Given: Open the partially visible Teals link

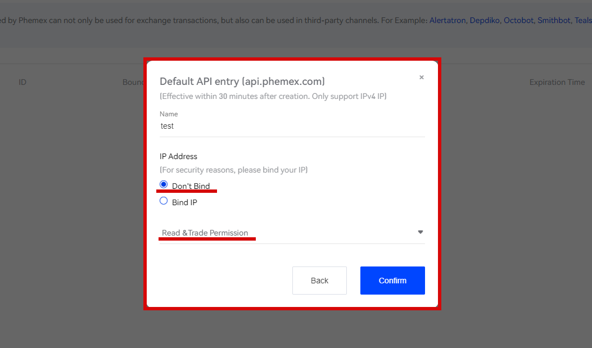Looking at the screenshot, I should [582, 20].
